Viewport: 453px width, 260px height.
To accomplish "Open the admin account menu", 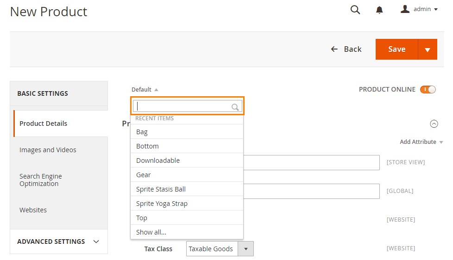I will (419, 9).
